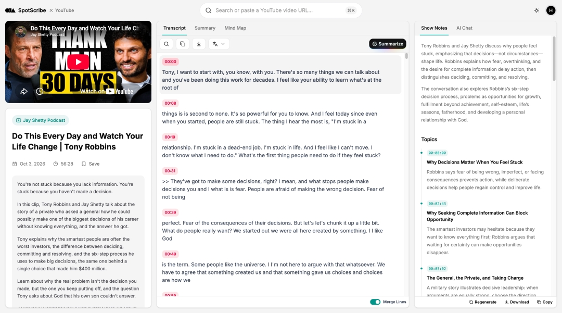Focus the YouTube URL search field

pos(280,10)
